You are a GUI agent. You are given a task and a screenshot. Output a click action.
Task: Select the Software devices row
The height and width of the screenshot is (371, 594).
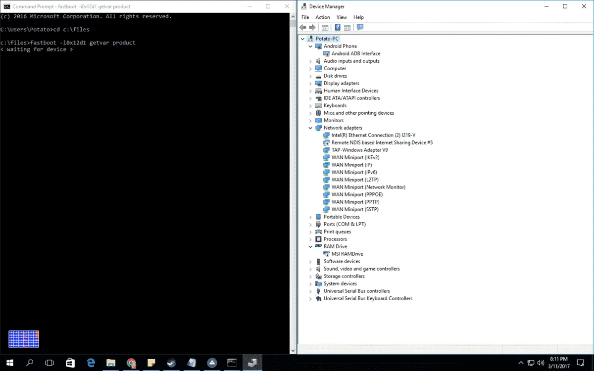point(342,261)
